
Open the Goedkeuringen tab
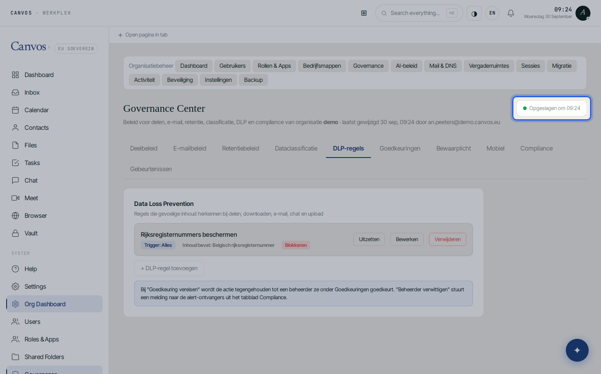coord(400,148)
